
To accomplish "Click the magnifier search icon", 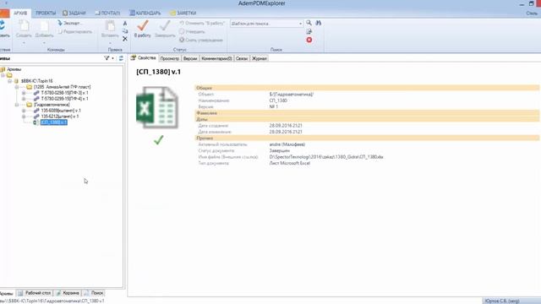I will click(x=309, y=23).
